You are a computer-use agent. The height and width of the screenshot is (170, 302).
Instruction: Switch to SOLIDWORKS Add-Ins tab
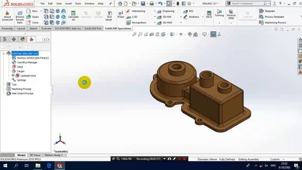[x=68, y=28]
